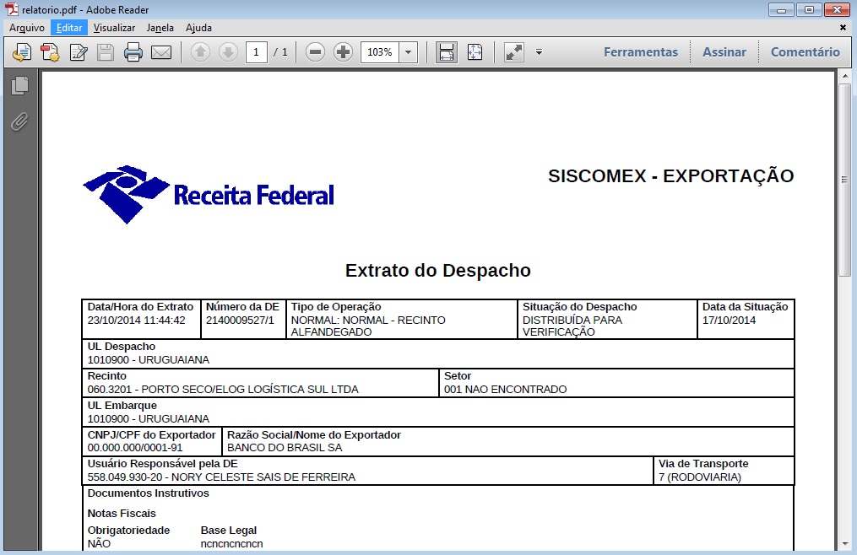857x555 pixels.
Task: Click 1010900 - URUGUAIANA under UL Embarque
Action: pyautogui.click(x=149, y=419)
